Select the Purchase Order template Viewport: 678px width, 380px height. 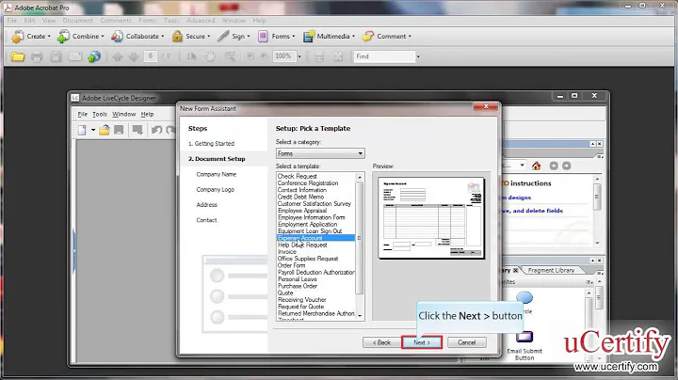point(298,286)
